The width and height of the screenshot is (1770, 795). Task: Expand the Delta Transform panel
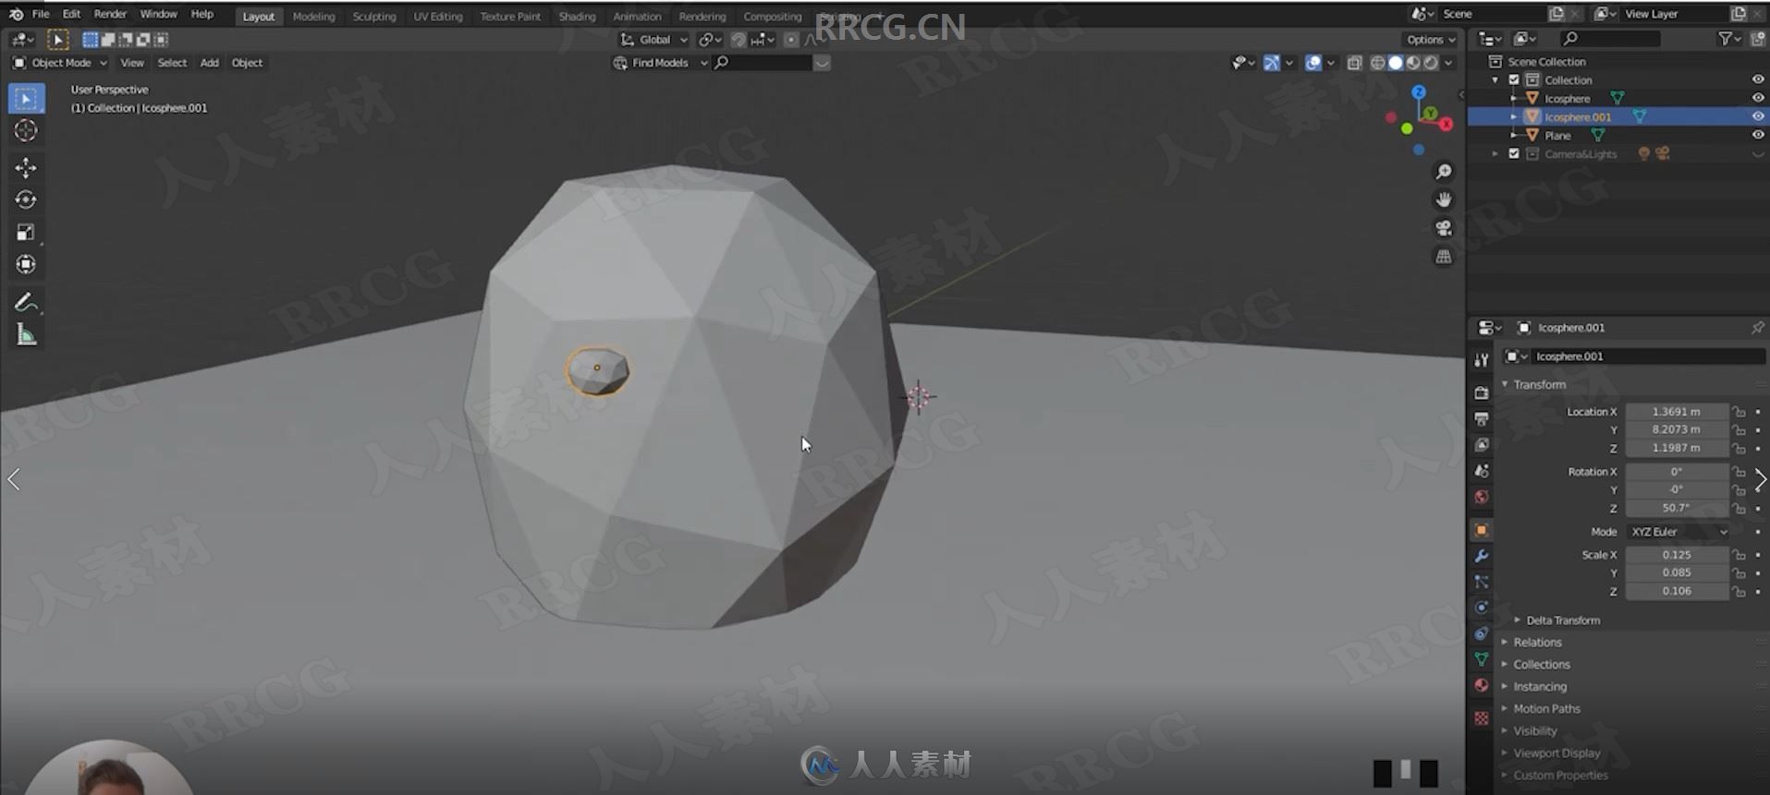[1562, 620]
